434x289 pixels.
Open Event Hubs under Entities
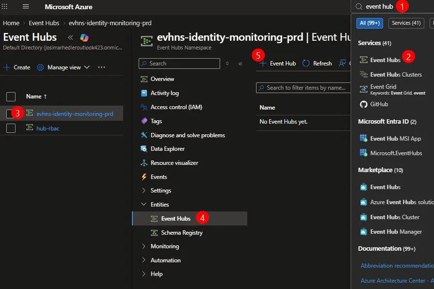point(190,218)
